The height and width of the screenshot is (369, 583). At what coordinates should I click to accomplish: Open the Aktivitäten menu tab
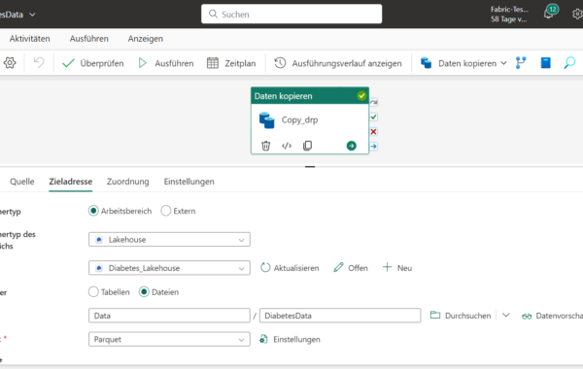point(30,39)
